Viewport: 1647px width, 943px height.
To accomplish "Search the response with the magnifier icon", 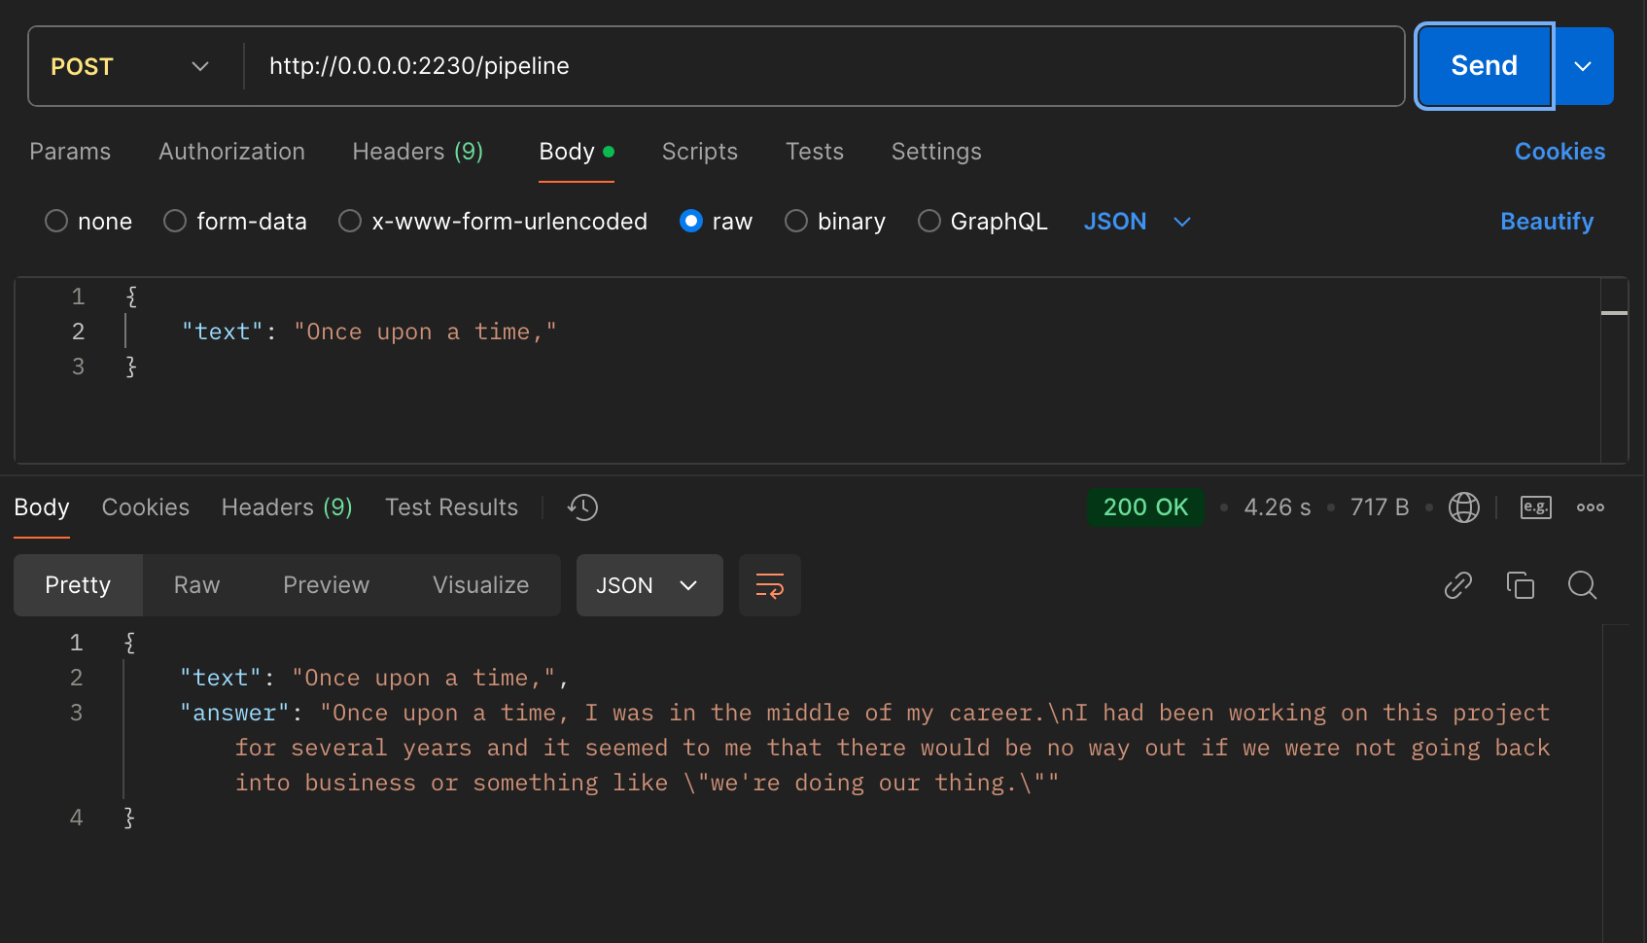I will pos(1583,585).
